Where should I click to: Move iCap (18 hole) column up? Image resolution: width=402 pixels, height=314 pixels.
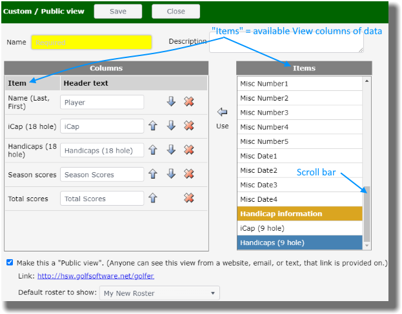(153, 126)
